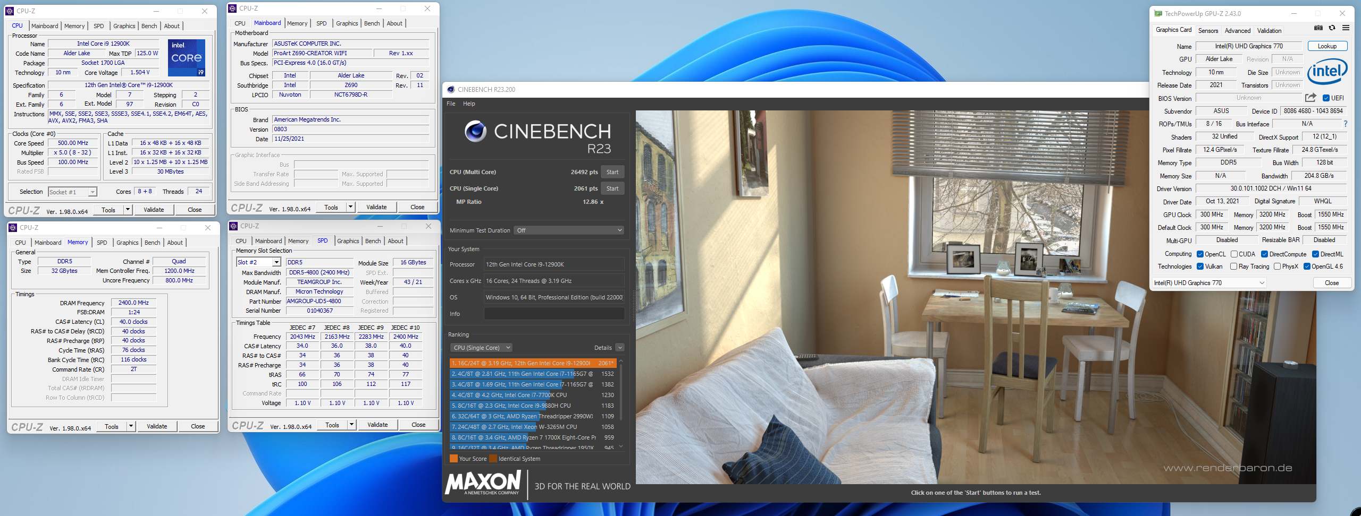The width and height of the screenshot is (1361, 516).
Task: Click the Cinebench ranking list scrollbar
Action: (620, 393)
